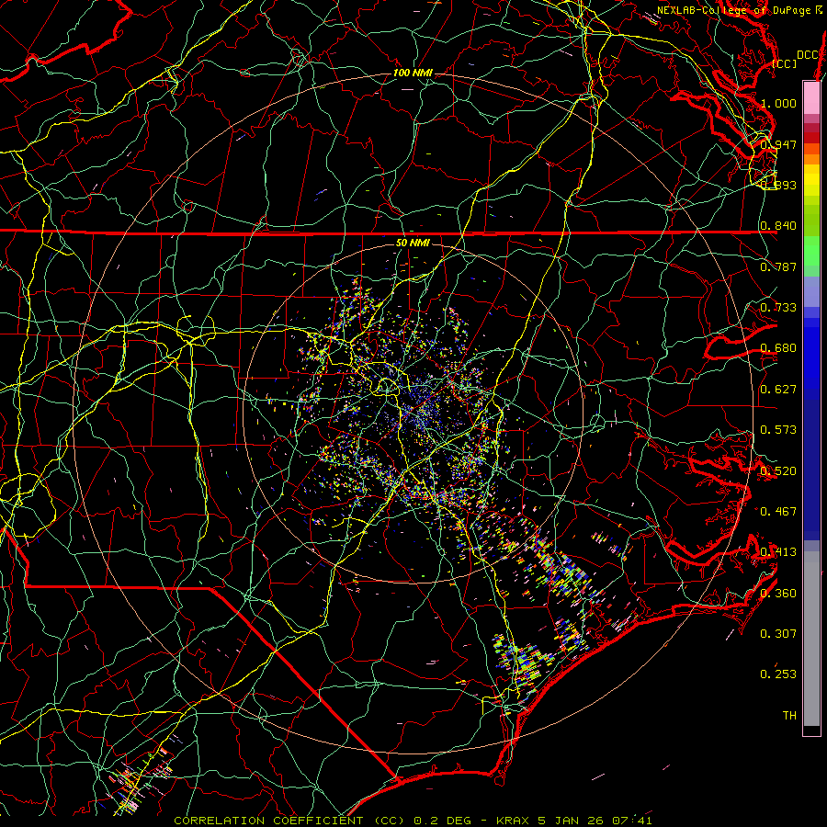Click the "50 NMI" range ring label
Viewport: 827px width, 827px height.
[413, 243]
